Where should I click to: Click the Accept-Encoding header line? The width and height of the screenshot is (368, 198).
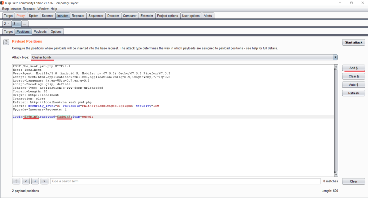[x=42, y=84]
